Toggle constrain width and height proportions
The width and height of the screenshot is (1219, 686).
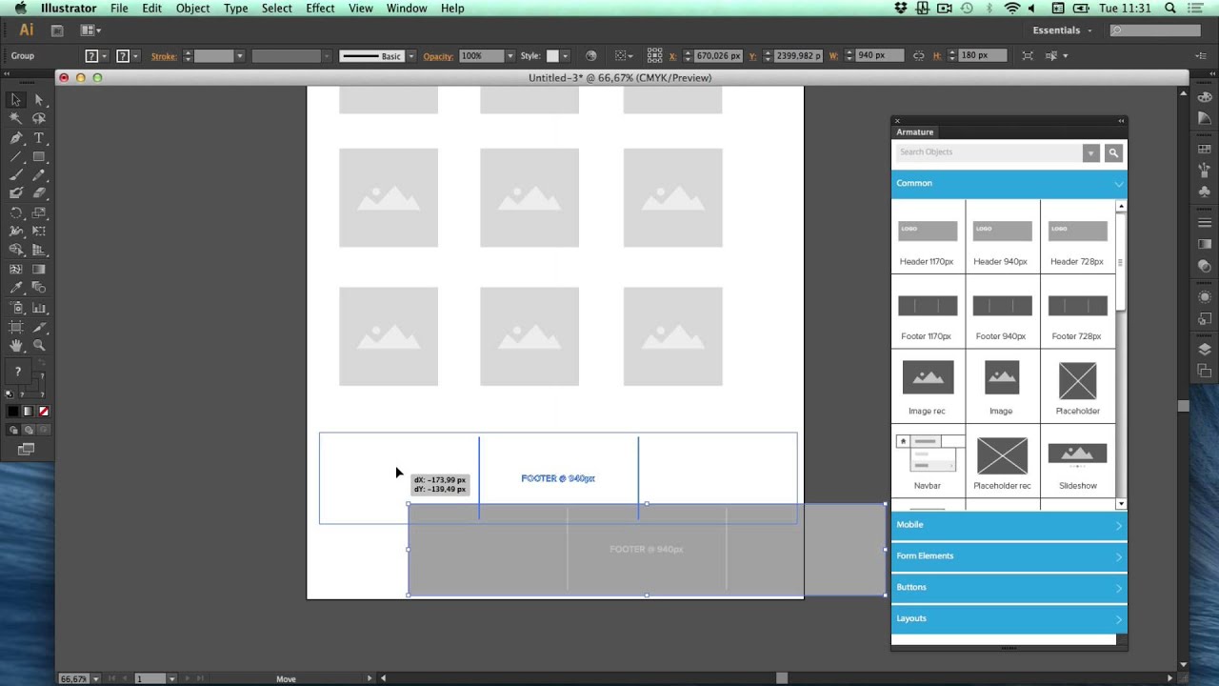pos(918,56)
